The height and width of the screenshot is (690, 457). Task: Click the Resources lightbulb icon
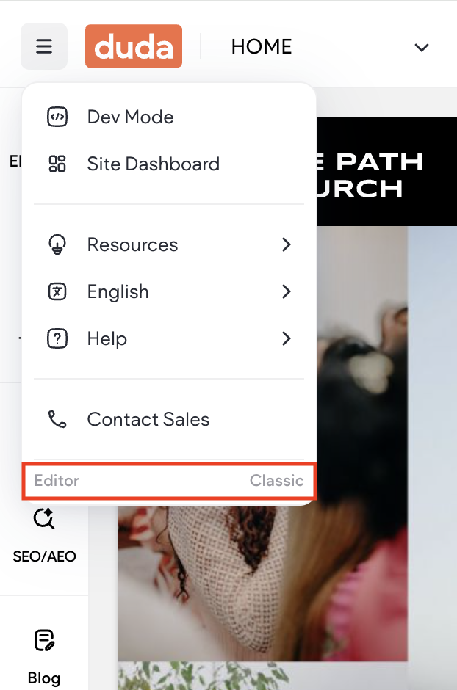[x=57, y=244]
